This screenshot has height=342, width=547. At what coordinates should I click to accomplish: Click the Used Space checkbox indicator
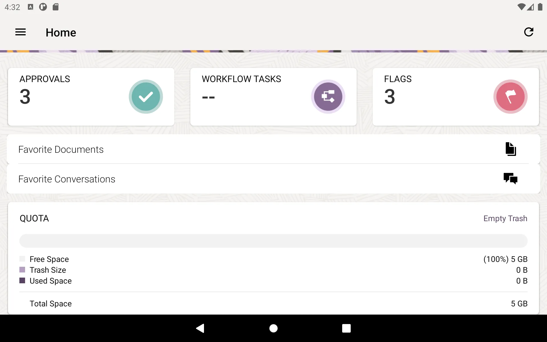point(22,280)
